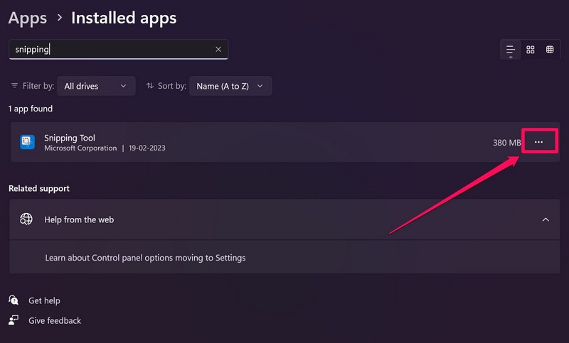Click the Give feedback link text
Screen dimensions: 569x343
[55, 320]
